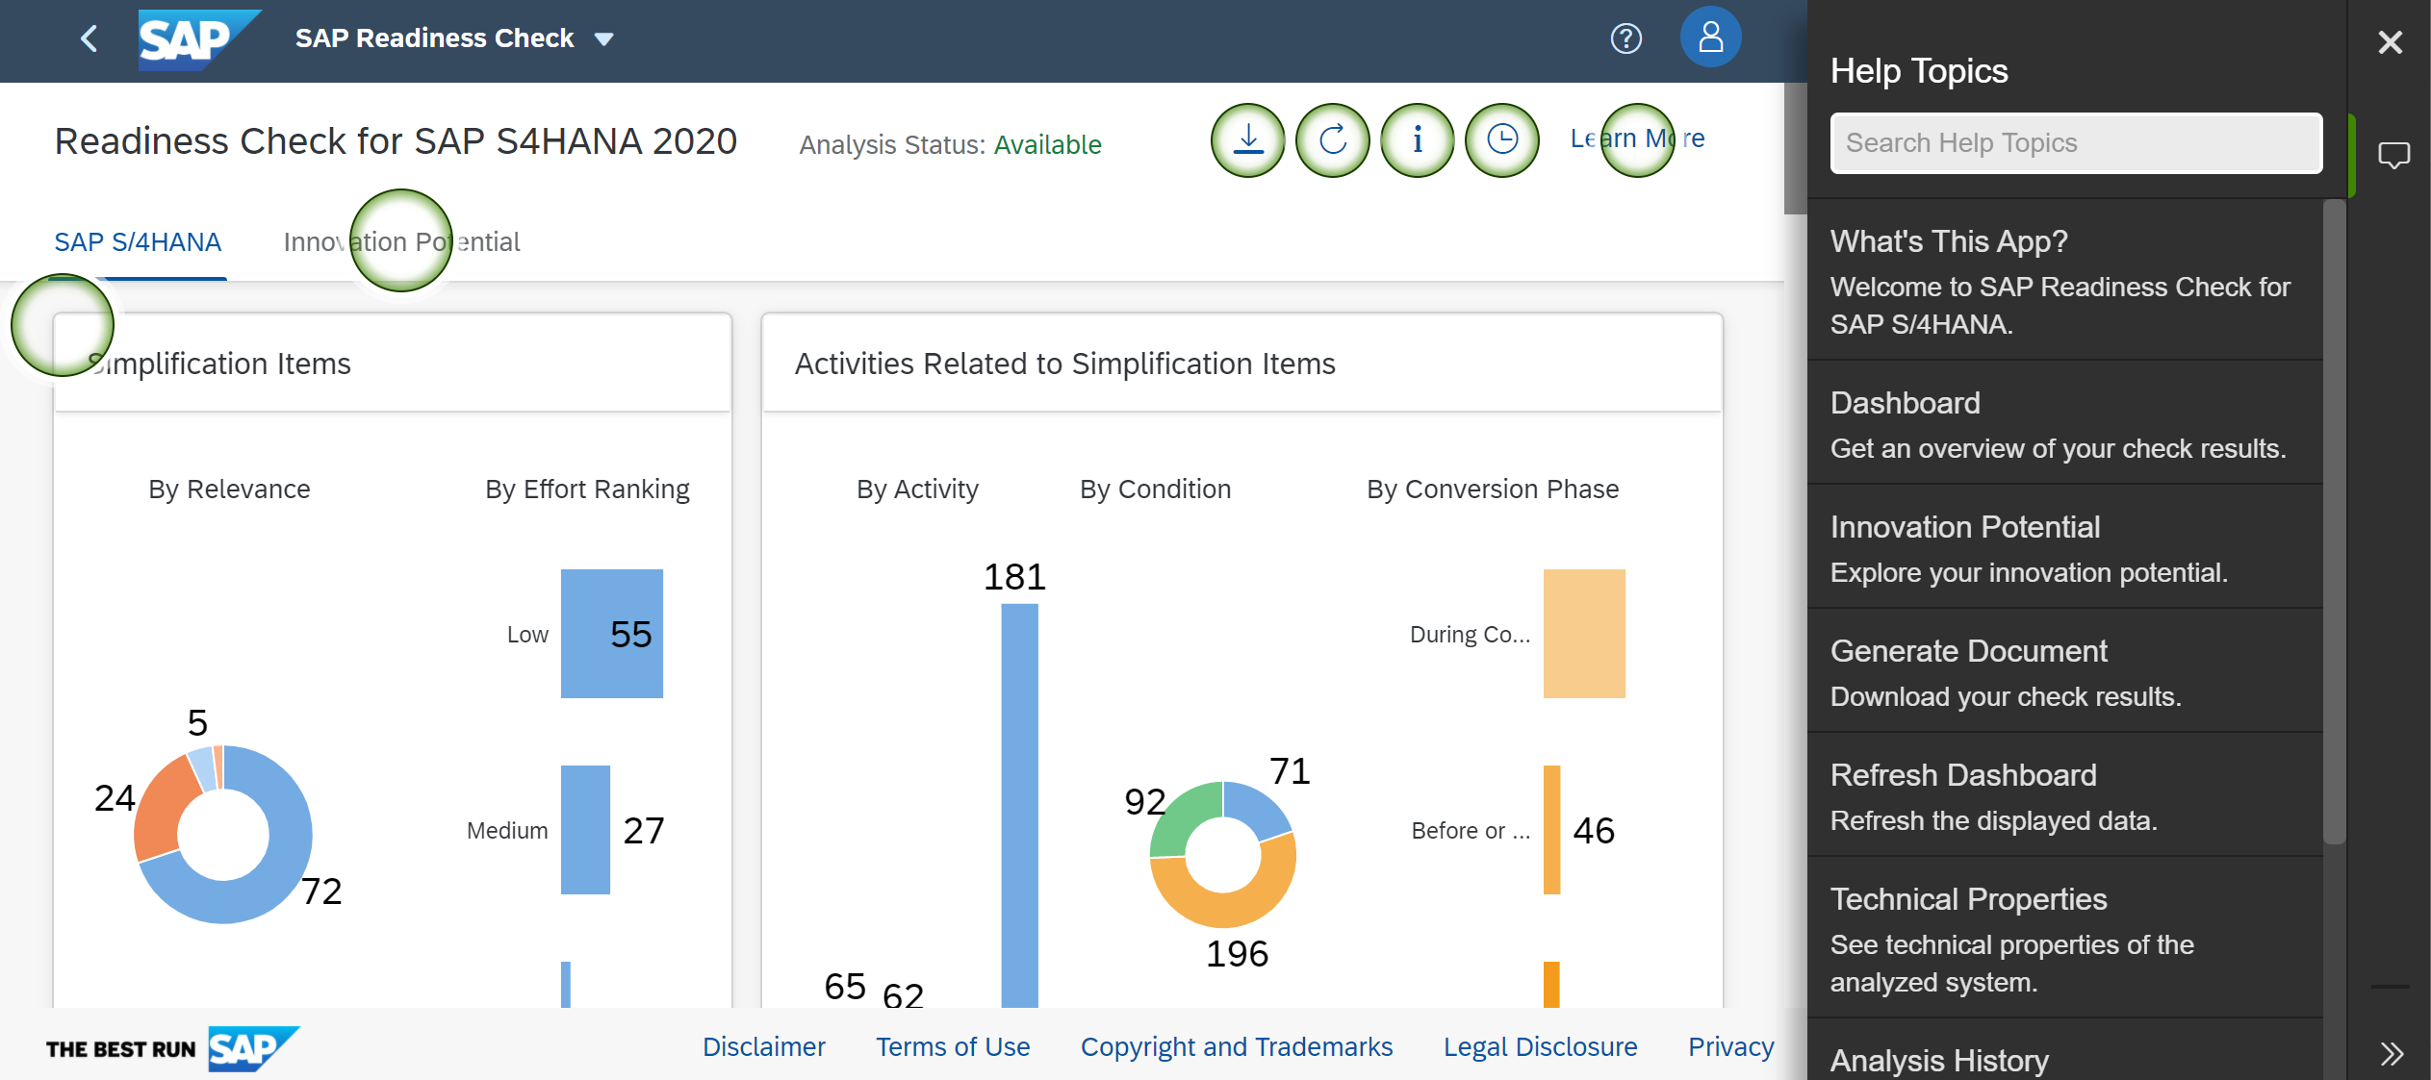
Task: Open the Terms of Use link
Action: coord(952,1046)
